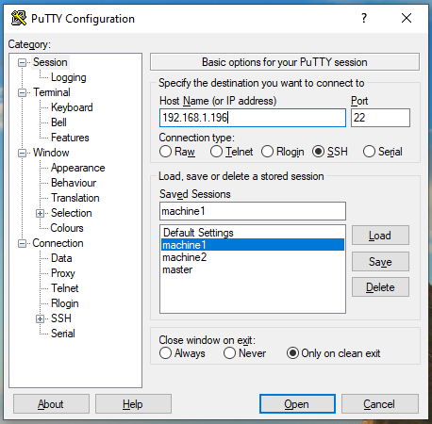432x424 pixels.
Task: Select the SSH connection type radio
Action: (318, 152)
